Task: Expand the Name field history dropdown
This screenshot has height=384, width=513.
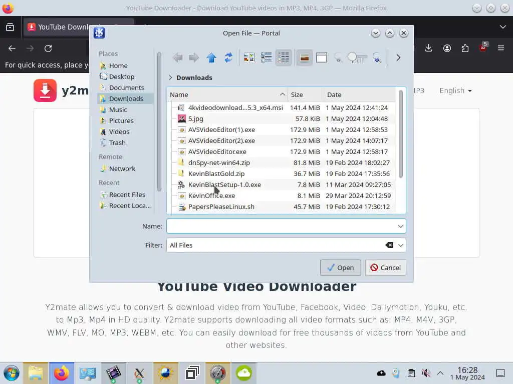Action: 401,226
